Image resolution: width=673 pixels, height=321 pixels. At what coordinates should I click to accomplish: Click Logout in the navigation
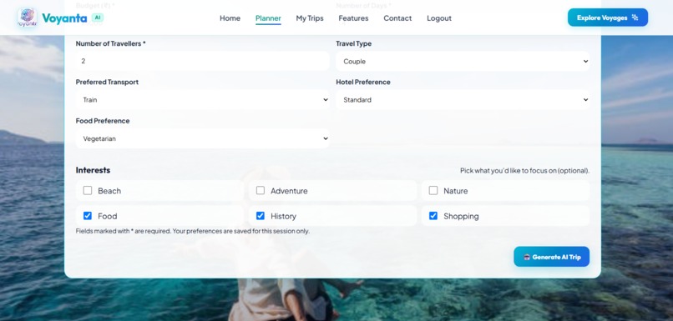(x=439, y=18)
